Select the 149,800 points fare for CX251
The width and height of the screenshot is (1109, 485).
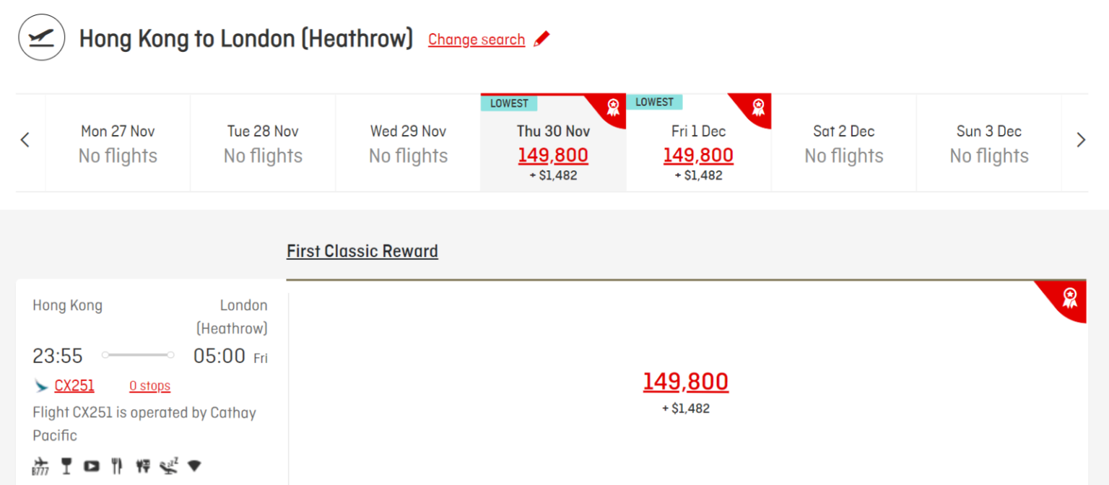click(x=686, y=382)
